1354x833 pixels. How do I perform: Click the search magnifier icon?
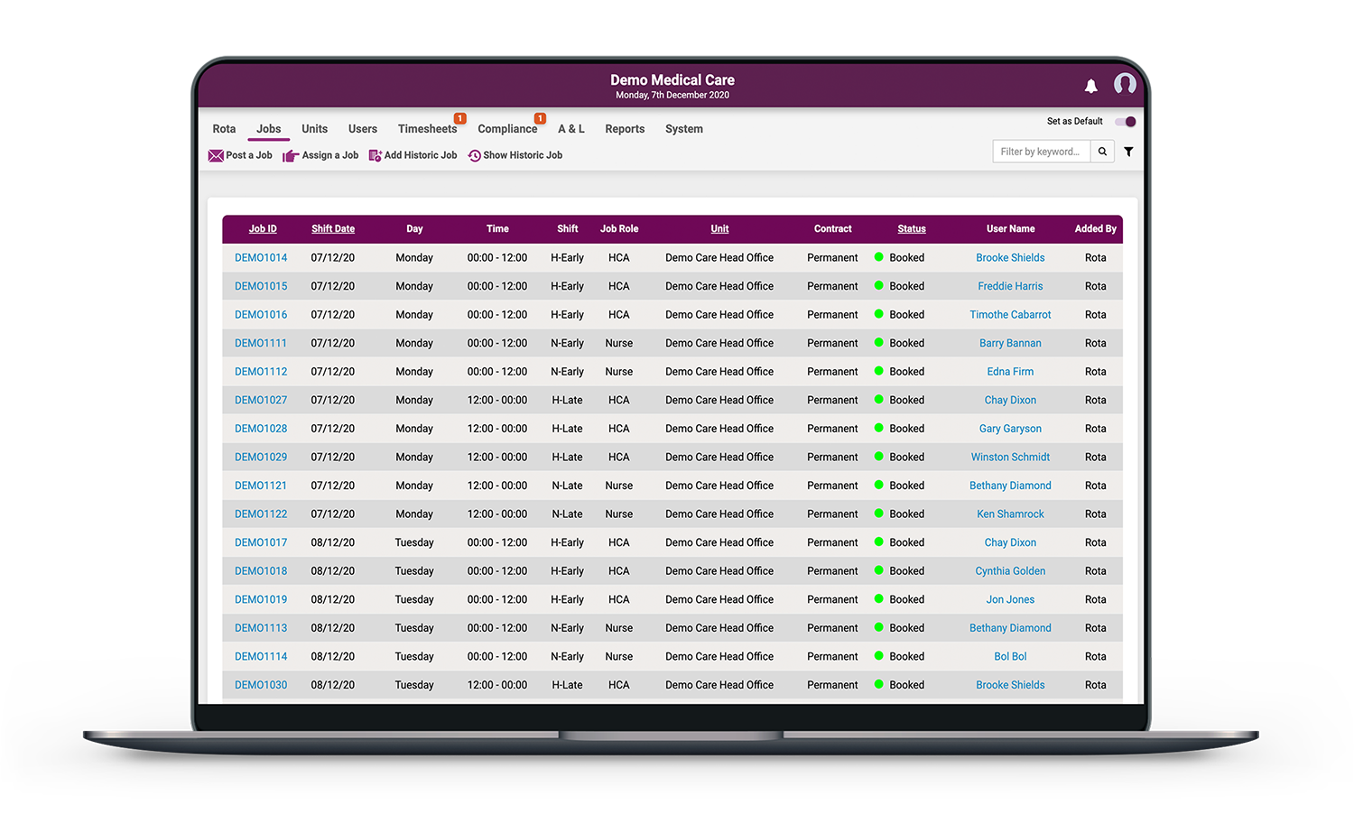tap(1102, 151)
